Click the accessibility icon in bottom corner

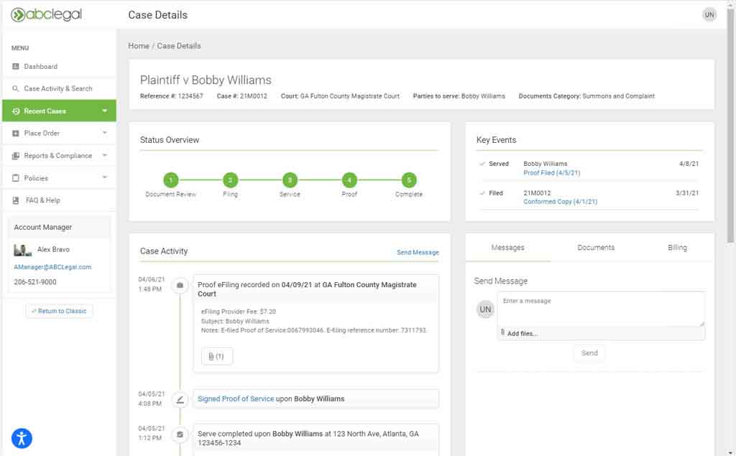click(22, 437)
